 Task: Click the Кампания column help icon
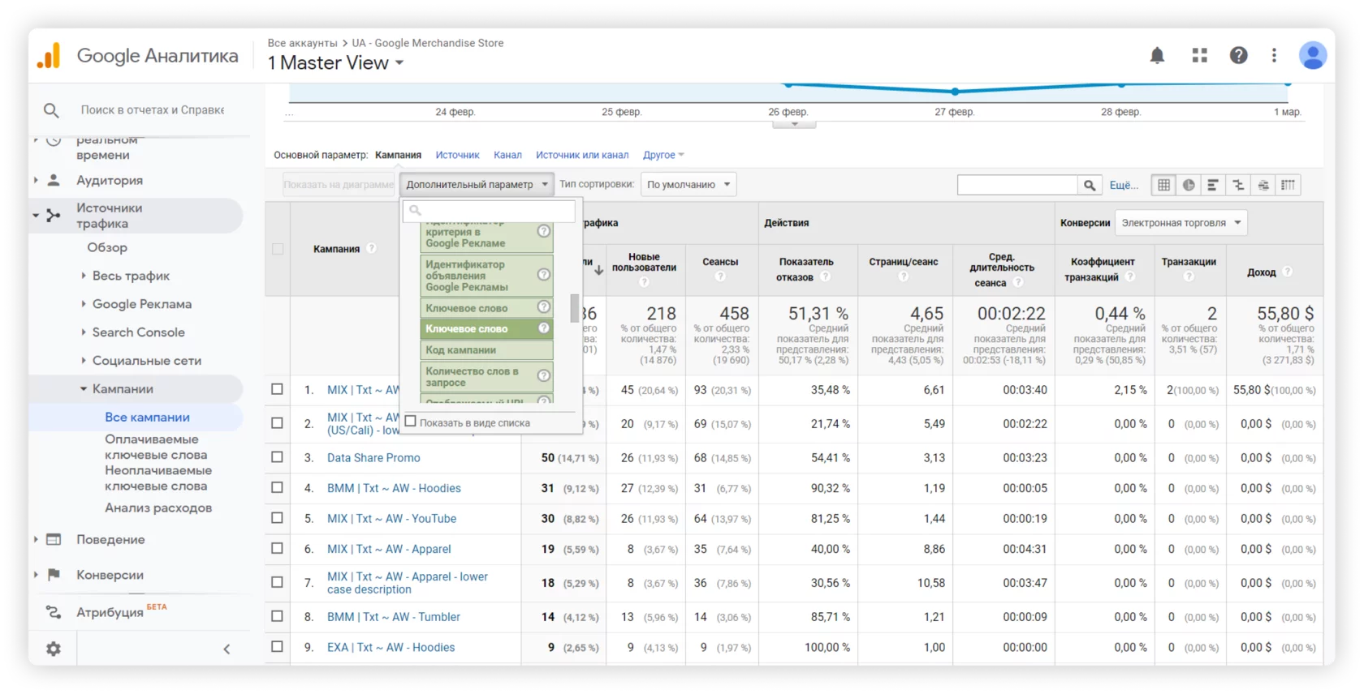[371, 248]
